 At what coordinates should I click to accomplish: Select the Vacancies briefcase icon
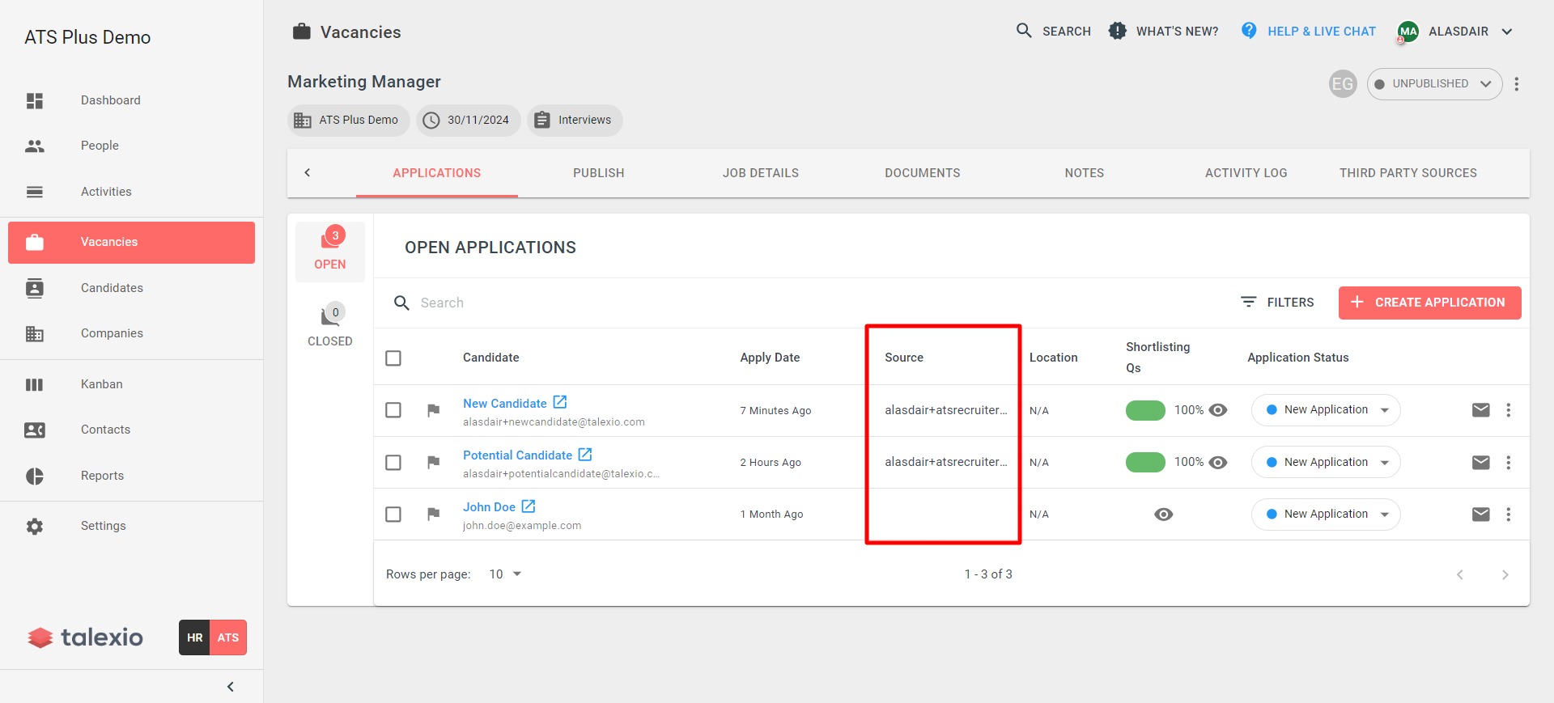pos(35,242)
